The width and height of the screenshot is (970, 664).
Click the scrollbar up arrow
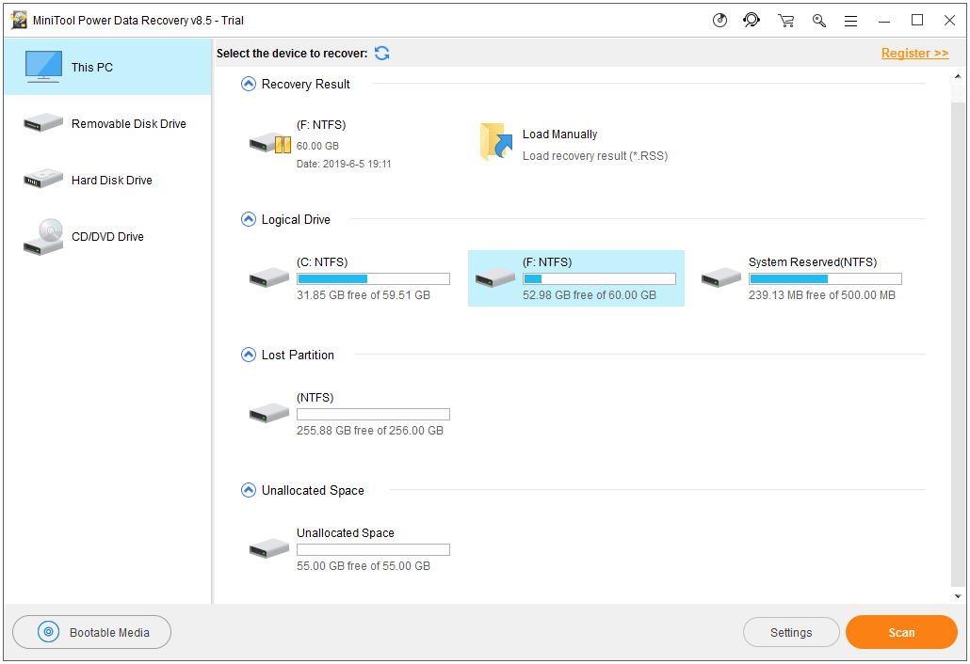[958, 76]
